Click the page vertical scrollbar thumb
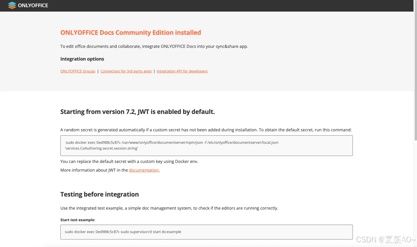The height and width of the screenshot is (247, 417). [x=415, y=71]
